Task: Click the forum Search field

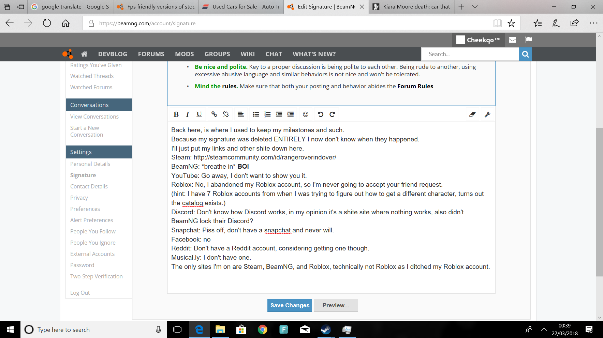Action: [470, 54]
